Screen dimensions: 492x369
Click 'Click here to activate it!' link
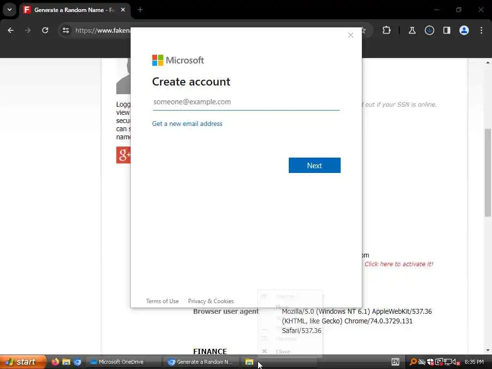tap(398, 264)
